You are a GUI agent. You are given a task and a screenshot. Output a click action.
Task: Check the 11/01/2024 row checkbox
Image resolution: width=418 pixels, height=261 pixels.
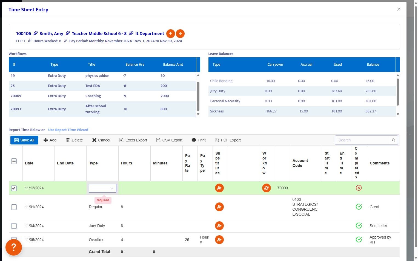(14, 207)
